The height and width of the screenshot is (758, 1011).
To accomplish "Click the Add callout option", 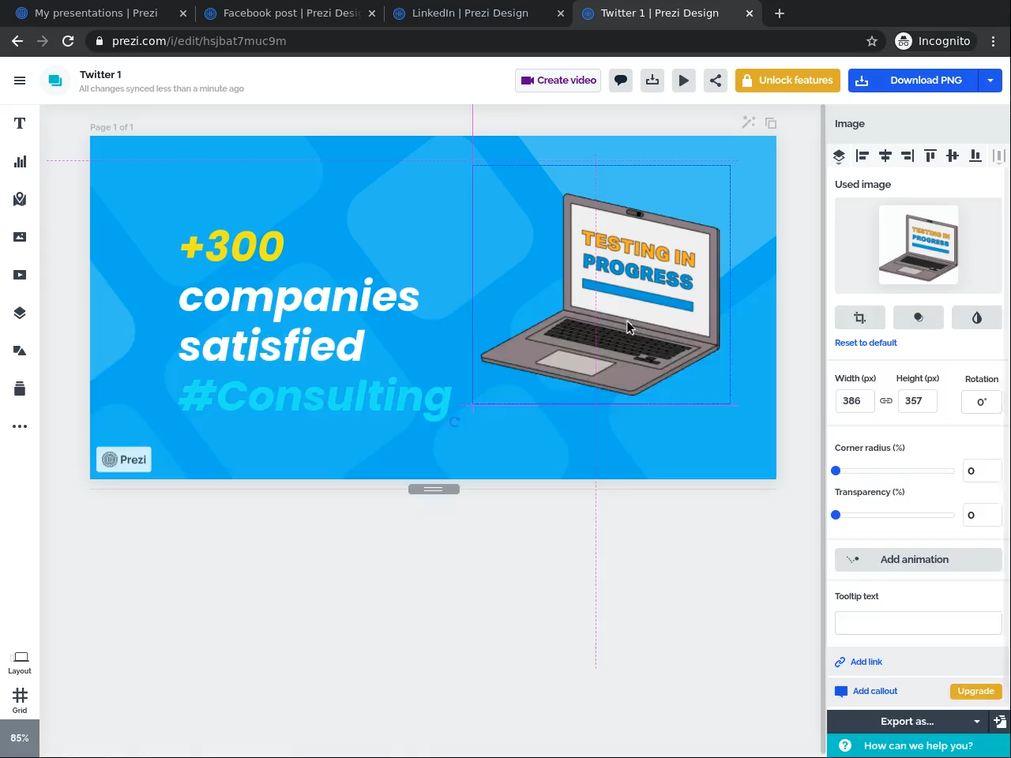I will (x=866, y=692).
